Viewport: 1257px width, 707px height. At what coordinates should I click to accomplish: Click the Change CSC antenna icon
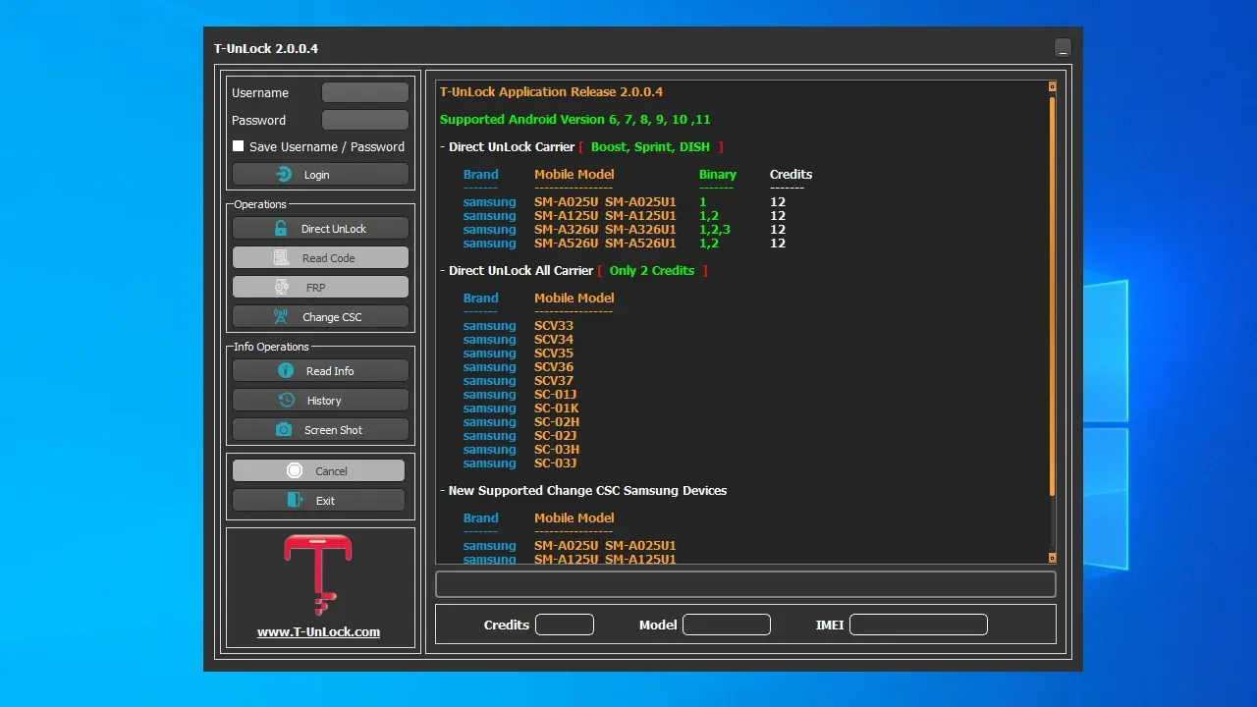[281, 316]
